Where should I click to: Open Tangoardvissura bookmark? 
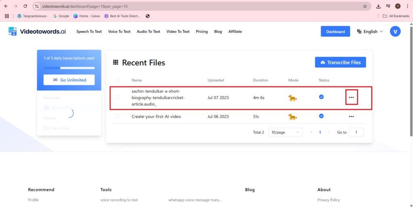[33, 16]
